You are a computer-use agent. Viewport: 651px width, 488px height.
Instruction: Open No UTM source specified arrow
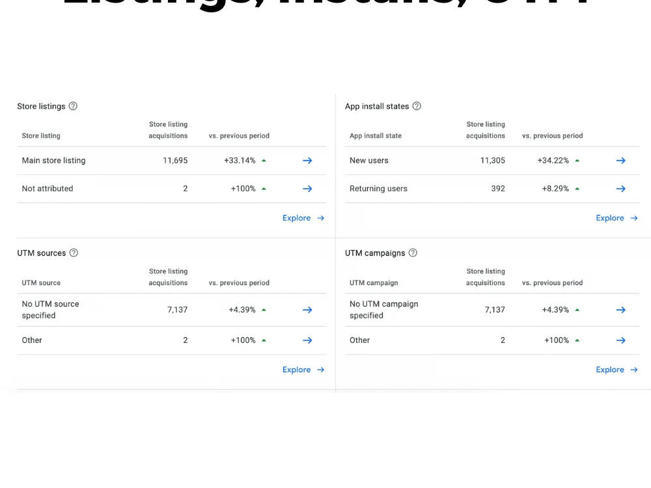(x=307, y=310)
